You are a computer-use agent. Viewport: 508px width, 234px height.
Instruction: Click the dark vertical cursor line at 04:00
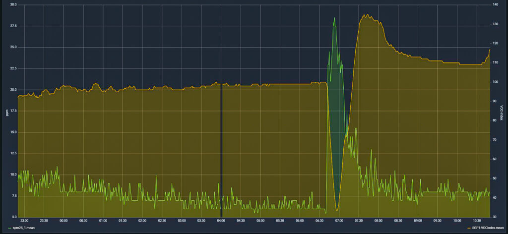click(x=221, y=149)
